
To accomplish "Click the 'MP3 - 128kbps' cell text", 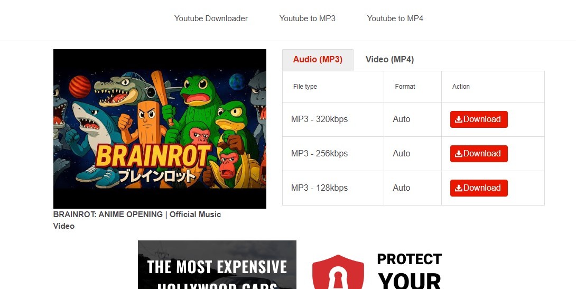I will [319, 188].
